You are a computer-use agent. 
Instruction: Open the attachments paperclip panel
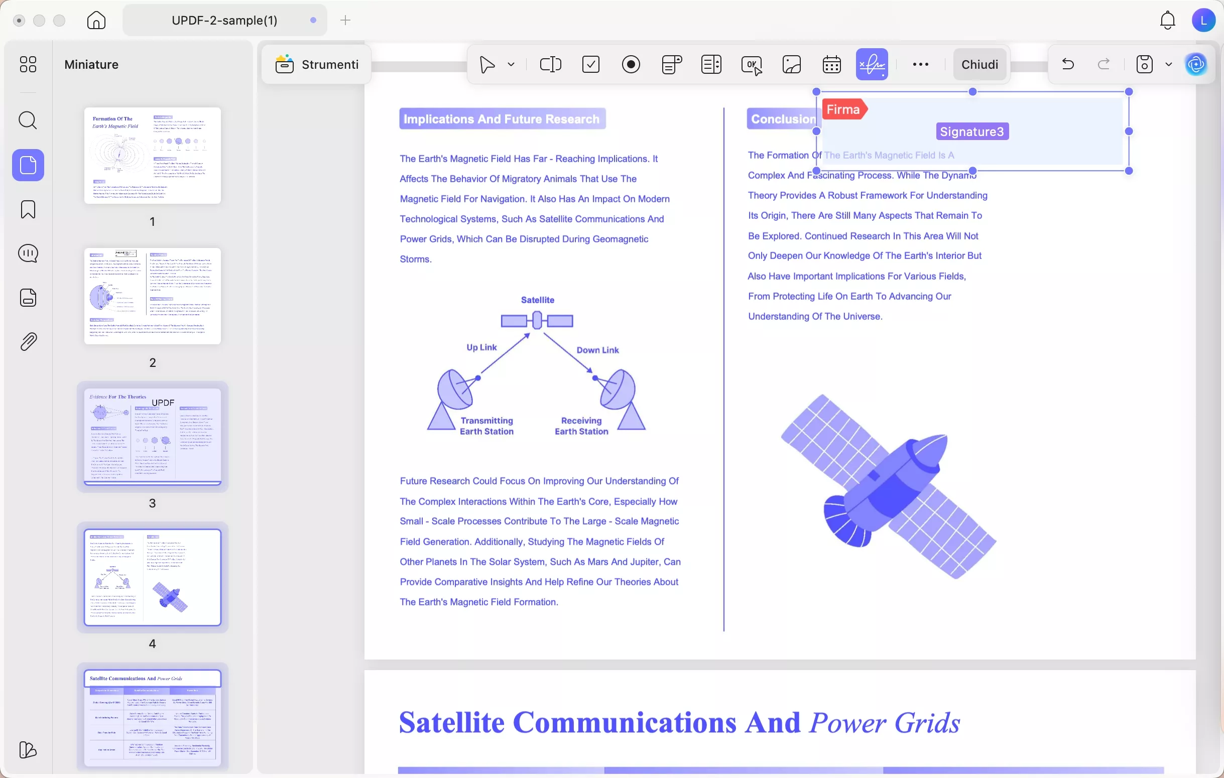pyautogui.click(x=28, y=342)
